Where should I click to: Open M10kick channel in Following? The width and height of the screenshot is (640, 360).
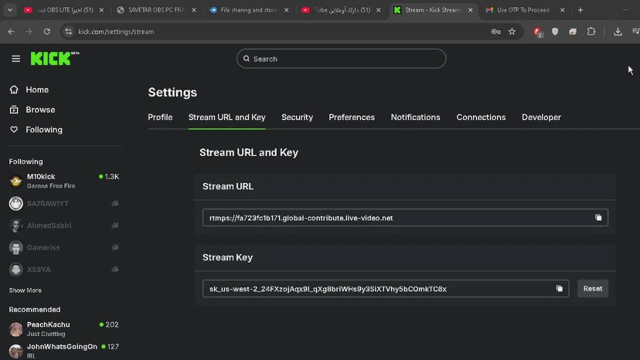(x=64, y=180)
